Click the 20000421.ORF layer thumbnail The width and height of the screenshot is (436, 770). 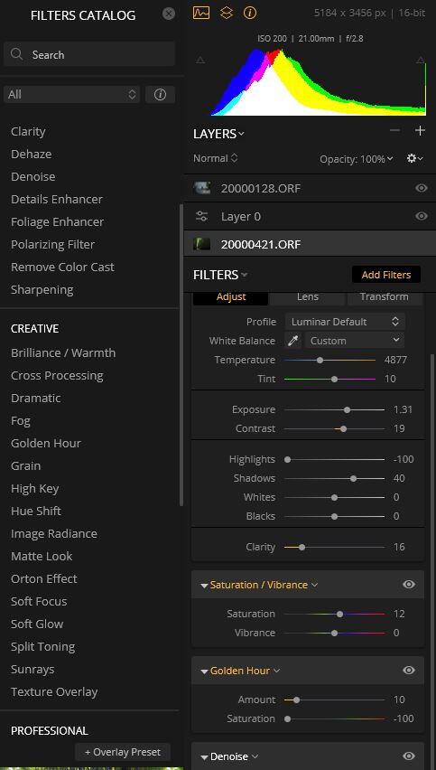point(201,244)
